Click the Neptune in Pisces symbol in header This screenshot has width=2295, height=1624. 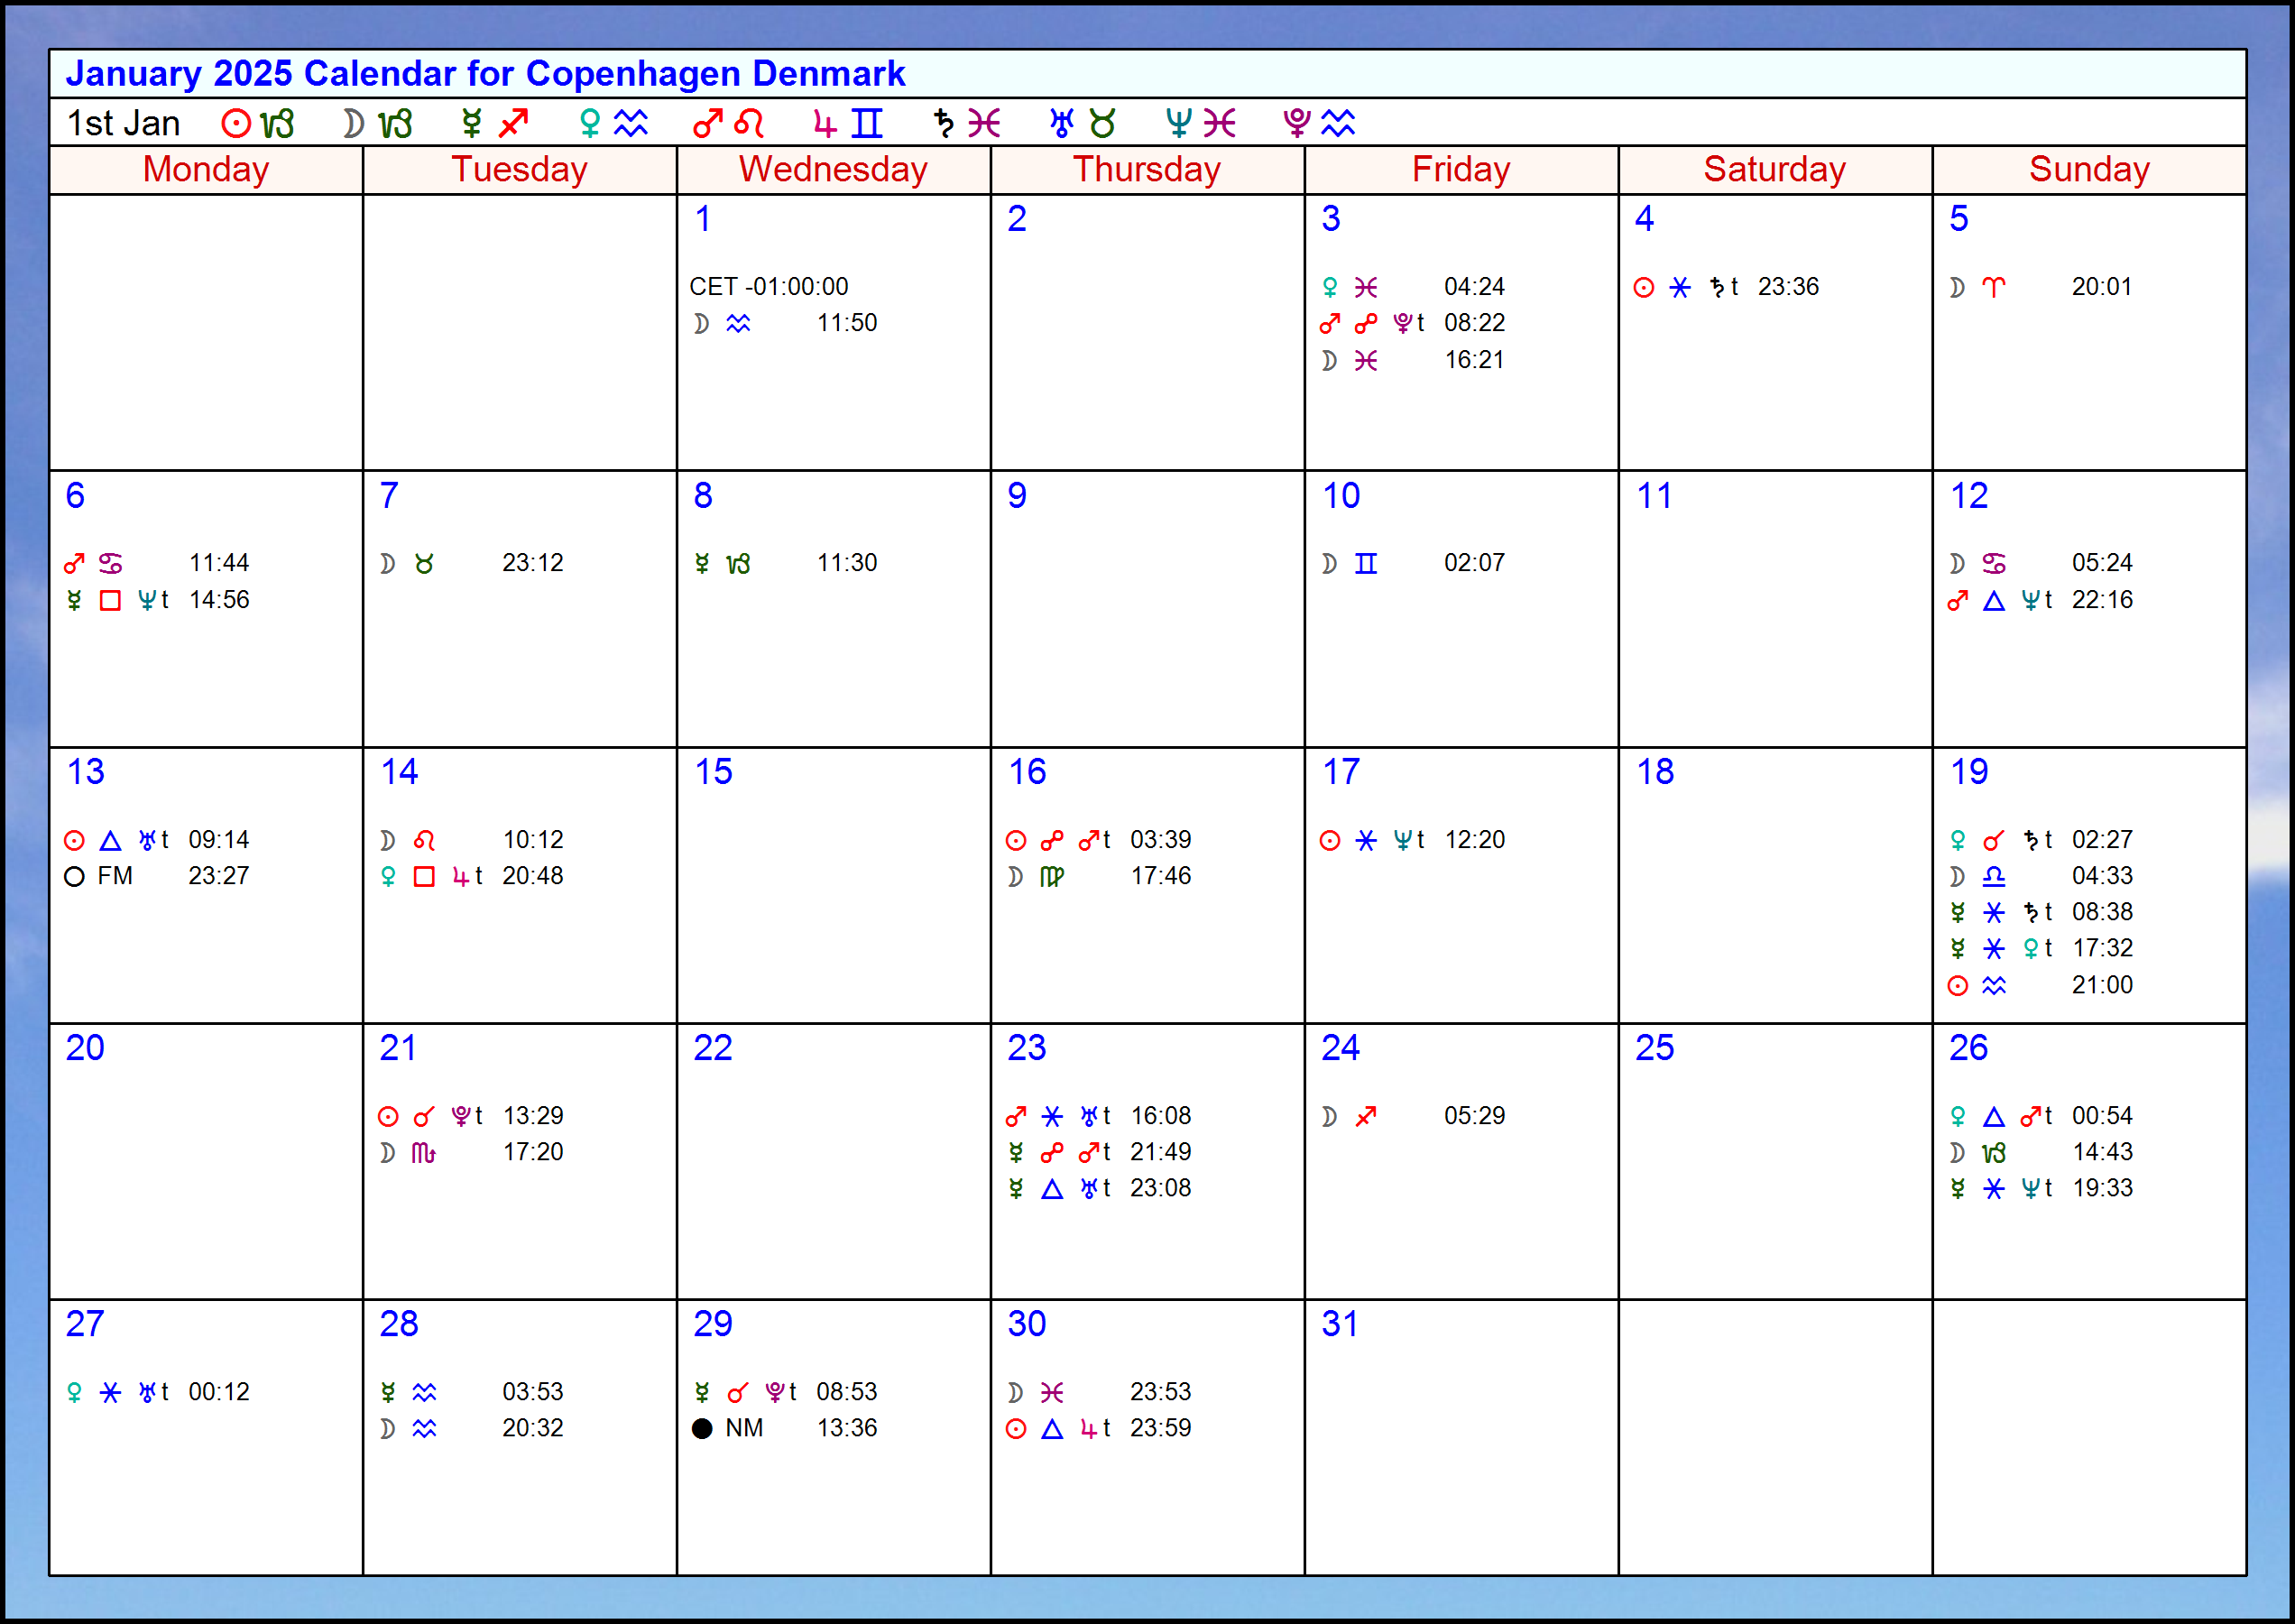1201,123
